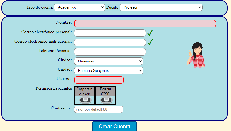Click the Unidad: label

(65, 69)
